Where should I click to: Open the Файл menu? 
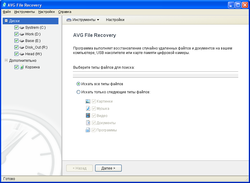pyautogui.click(x=7, y=12)
